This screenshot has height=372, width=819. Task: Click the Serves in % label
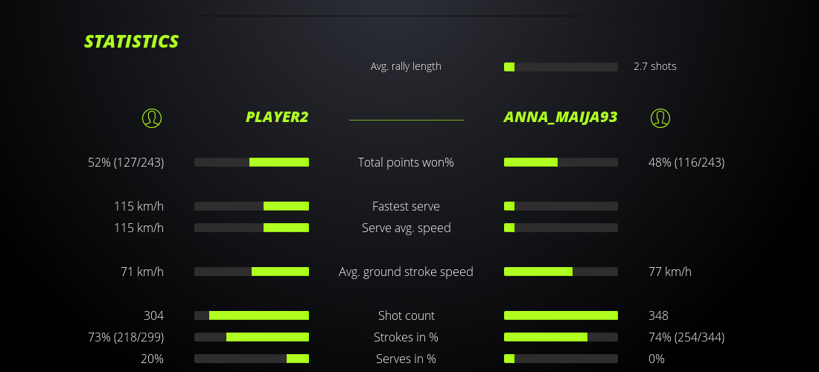click(406, 359)
